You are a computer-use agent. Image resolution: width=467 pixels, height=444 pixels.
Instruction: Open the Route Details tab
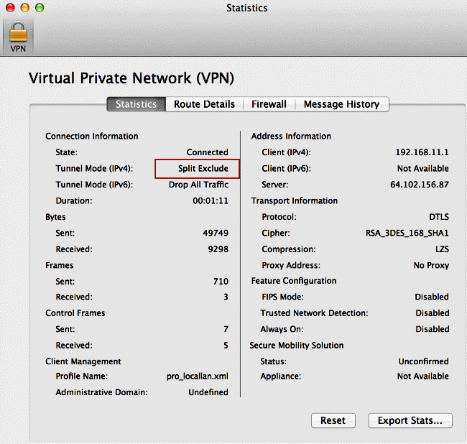pos(204,104)
